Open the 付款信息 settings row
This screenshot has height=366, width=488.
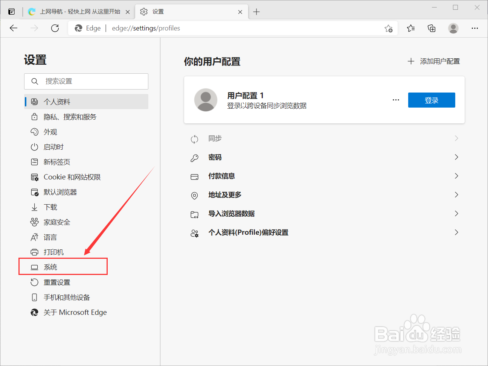pyautogui.click(x=324, y=176)
